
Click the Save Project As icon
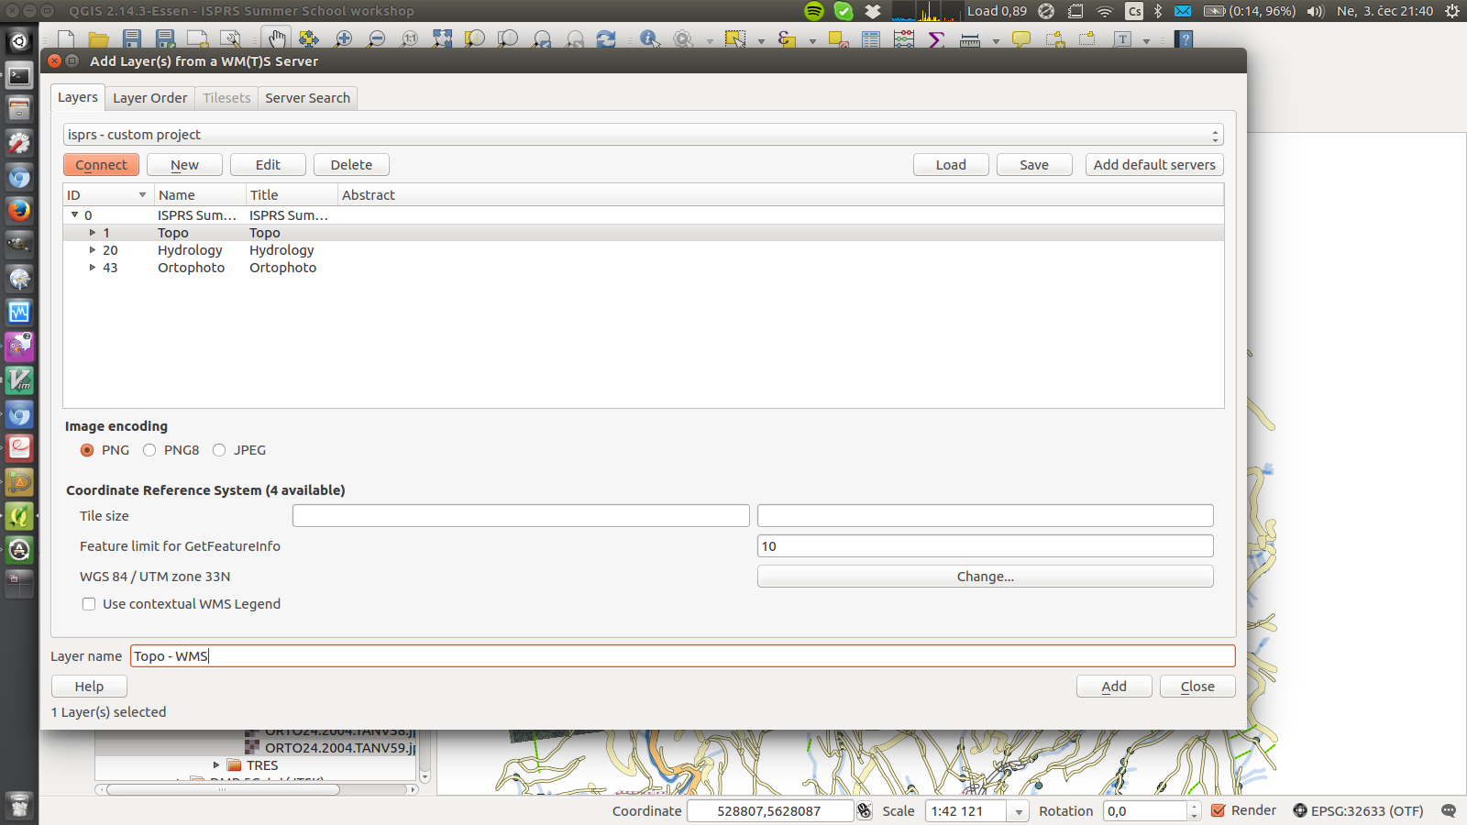click(165, 38)
